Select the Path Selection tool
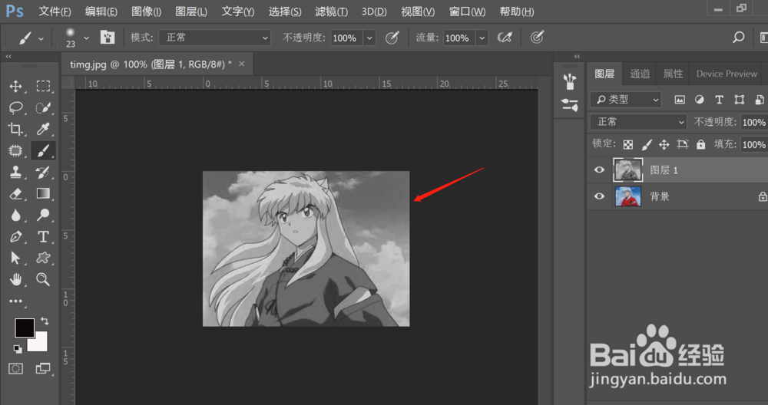The width and height of the screenshot is (768, 405). [15, 258]
